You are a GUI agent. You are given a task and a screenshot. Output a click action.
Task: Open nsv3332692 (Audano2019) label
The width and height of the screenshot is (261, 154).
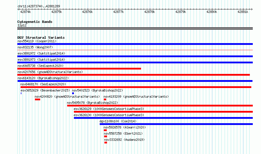click(125, 140)
